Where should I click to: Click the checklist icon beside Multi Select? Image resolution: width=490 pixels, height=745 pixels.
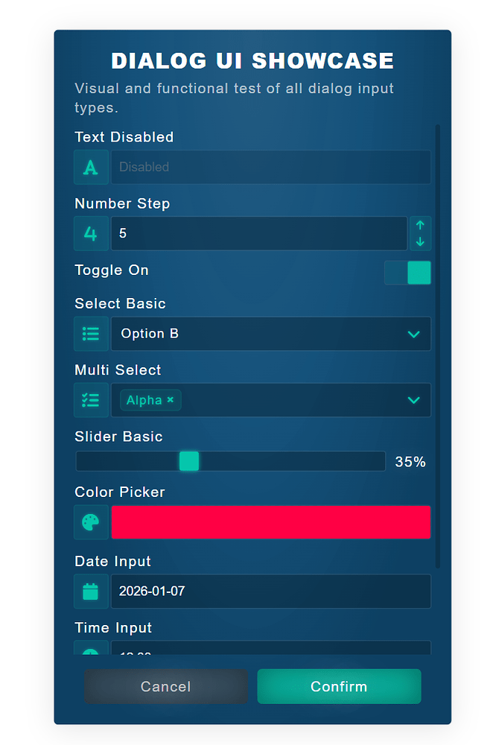tap(91, 400)
